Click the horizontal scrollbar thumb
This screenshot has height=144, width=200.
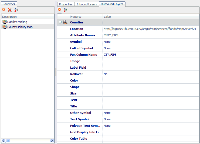coord(8,141)
